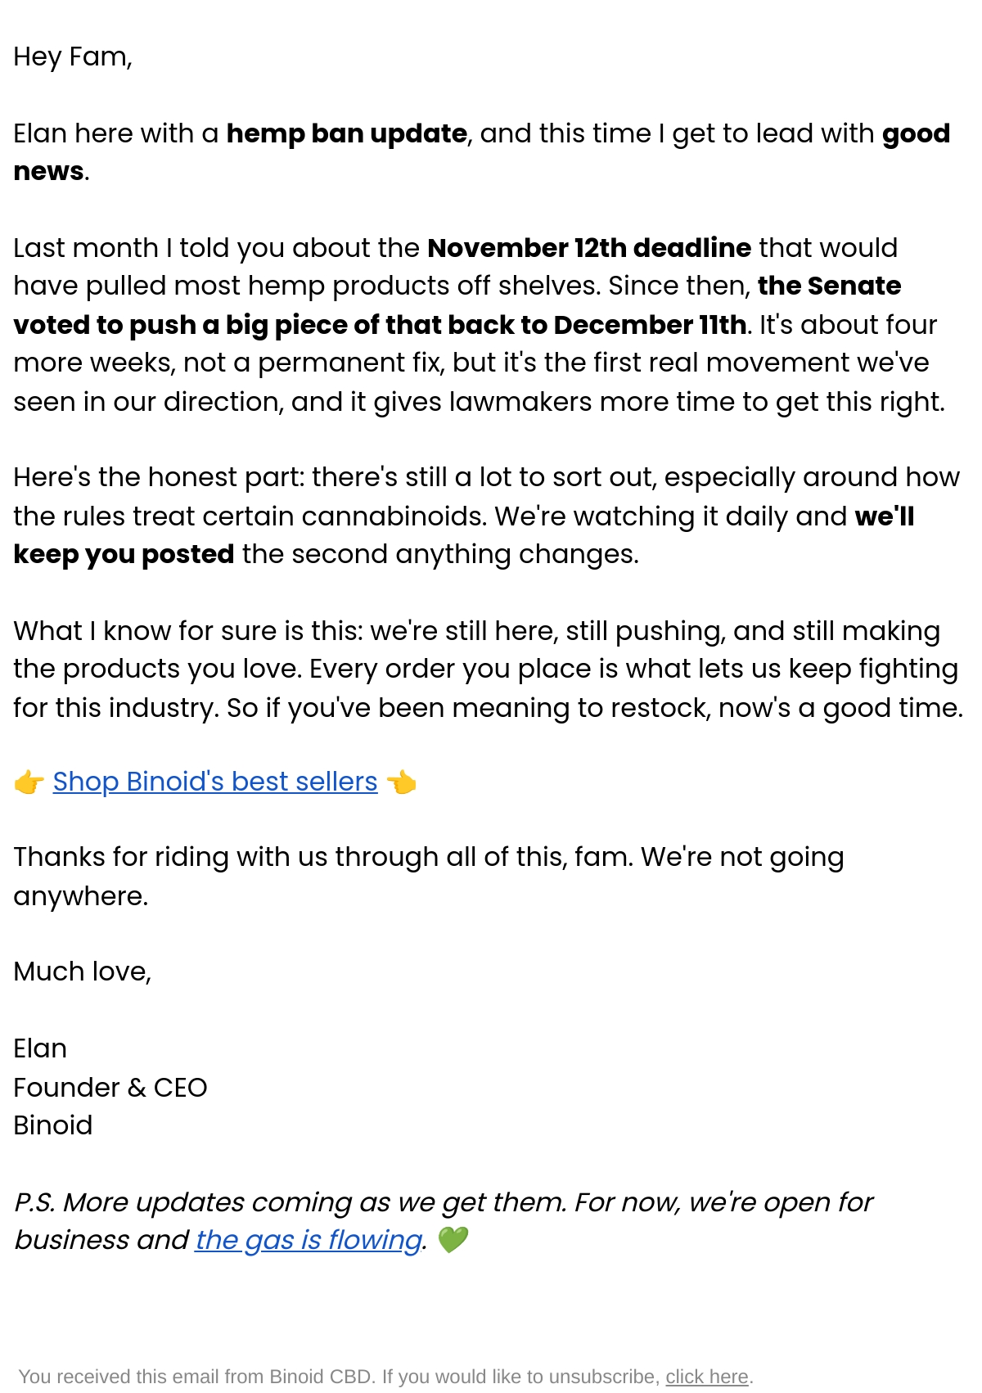This screenshot has width=982, height=1393.
Task: Click the left-pointing hand emoji
Action: 401,782
